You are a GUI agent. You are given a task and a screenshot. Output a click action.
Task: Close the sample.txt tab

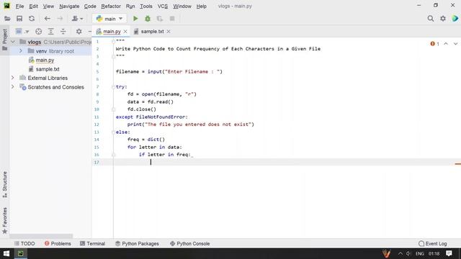(169, 32)
